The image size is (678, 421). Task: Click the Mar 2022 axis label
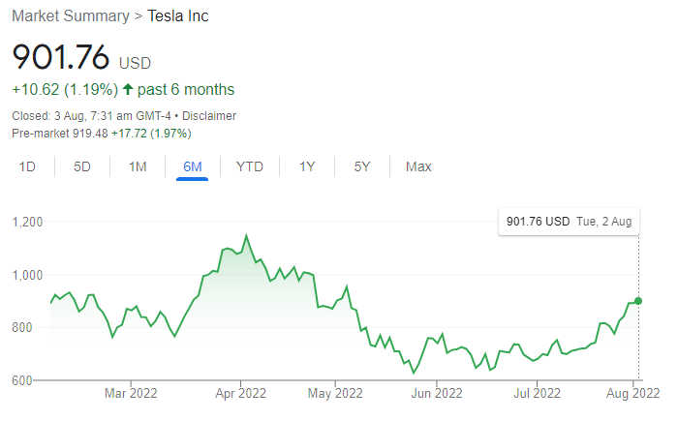(x=131, y=393)
